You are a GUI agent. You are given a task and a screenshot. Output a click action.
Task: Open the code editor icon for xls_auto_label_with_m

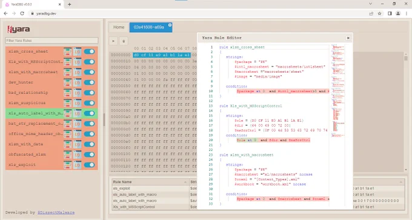click(78, 113)
